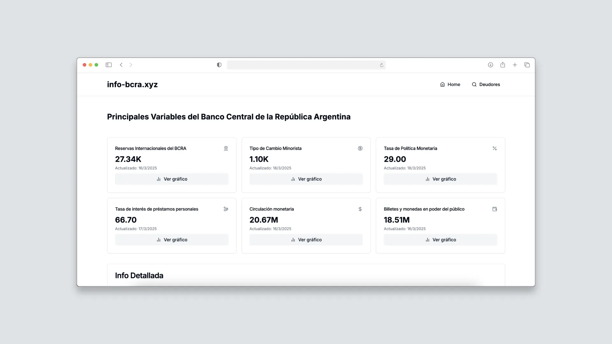Open the tab overview in the browser
This screenshot has width=612, height=344.
tap(527, 65)
